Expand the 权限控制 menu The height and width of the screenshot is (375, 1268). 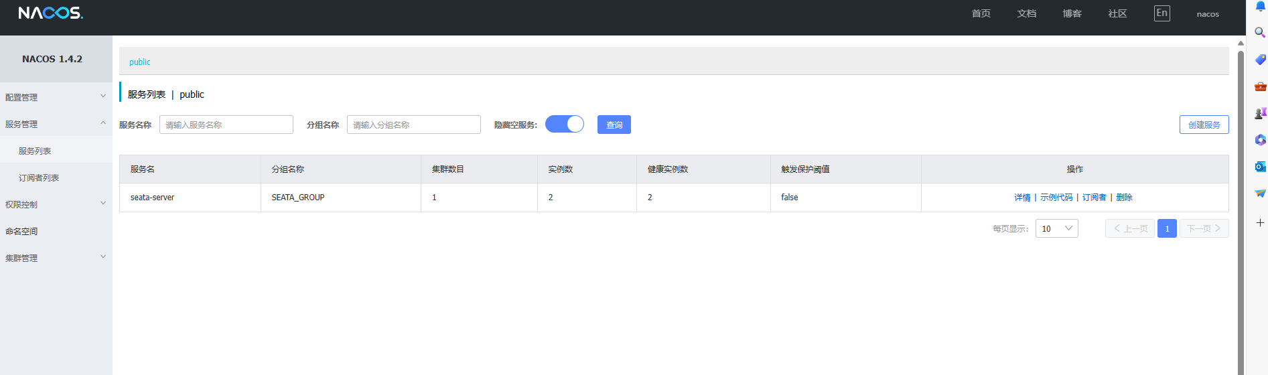(x=56, y=204)
